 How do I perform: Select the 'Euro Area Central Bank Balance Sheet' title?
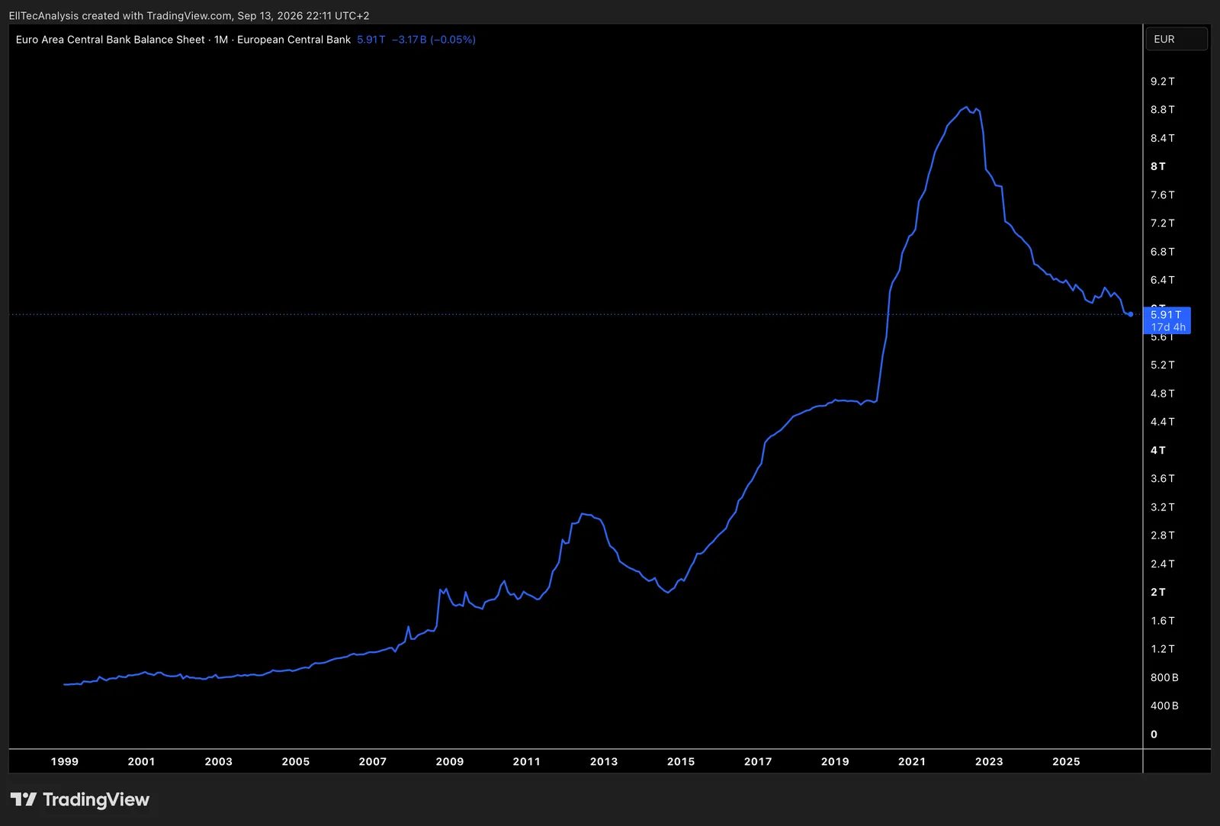111,40
